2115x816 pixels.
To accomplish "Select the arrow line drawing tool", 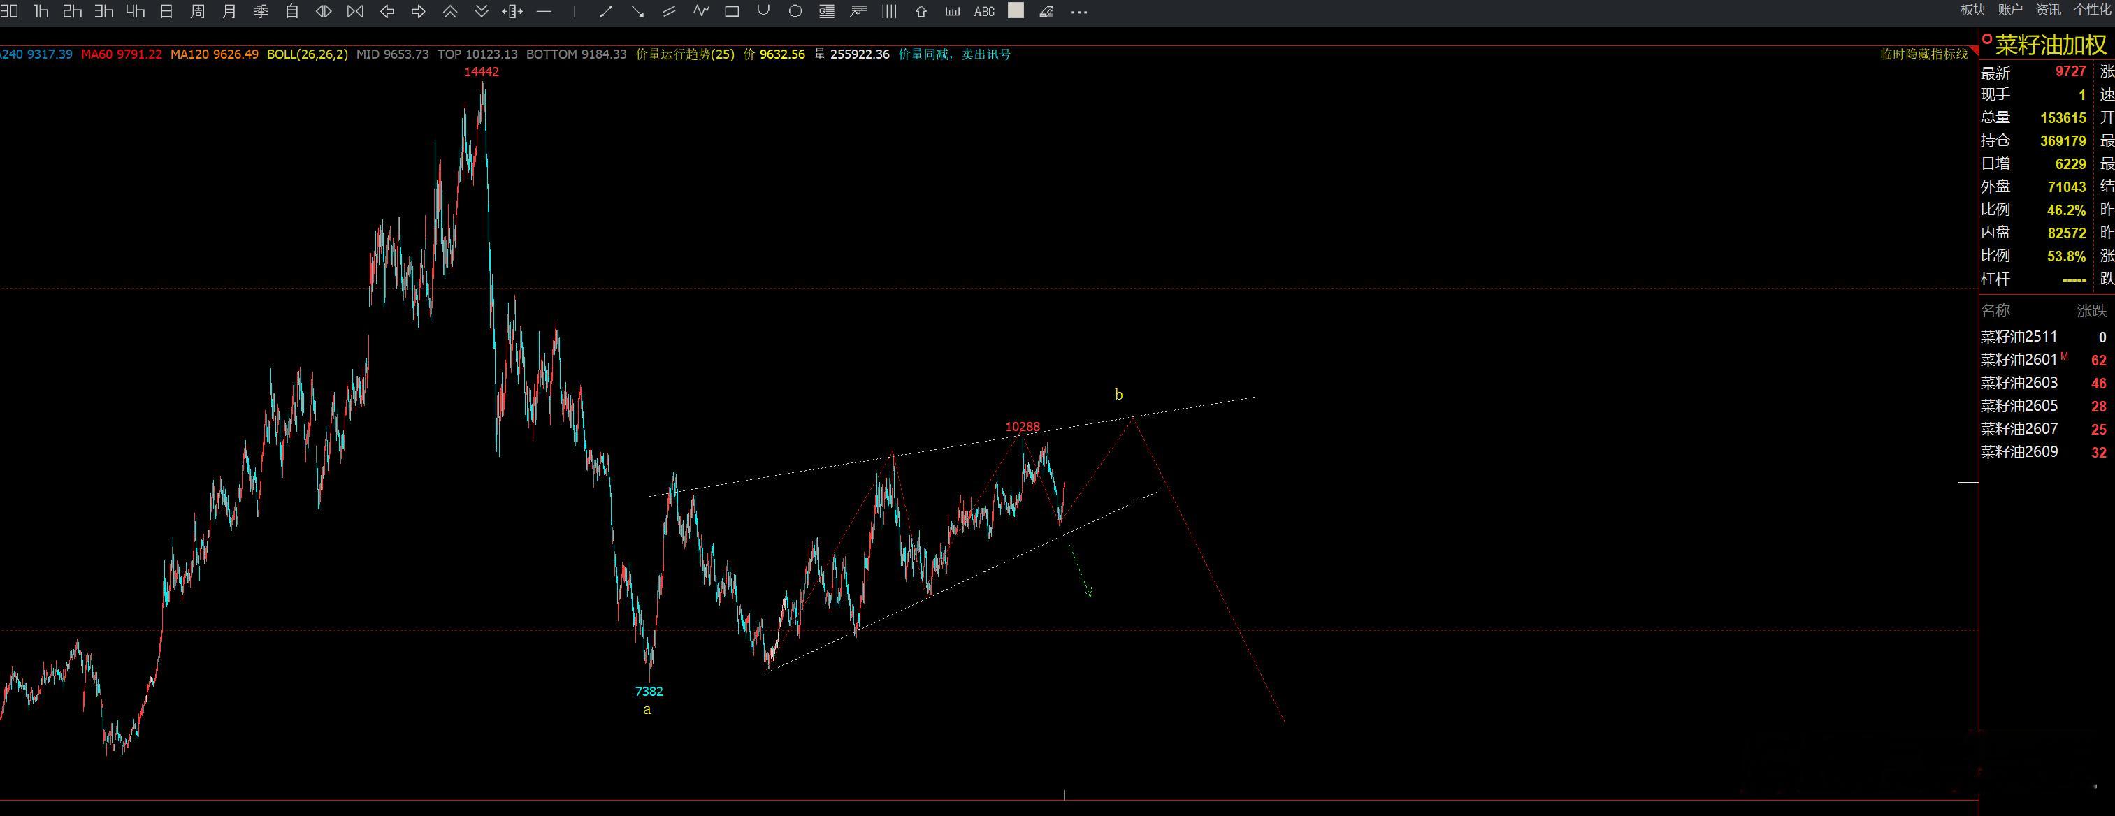I will pos(637,11).
